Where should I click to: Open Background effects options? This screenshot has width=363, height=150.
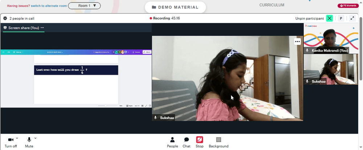[x=219, y=142]
